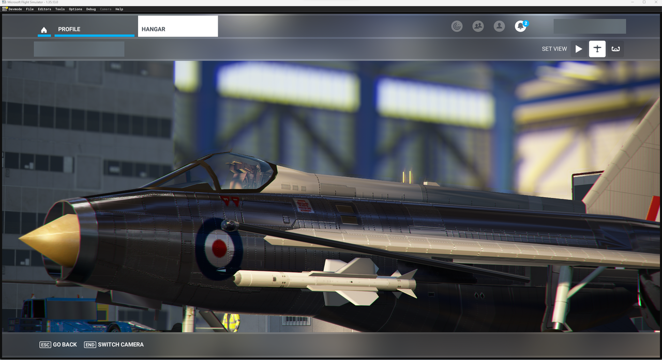
Task: Click SWITCH CAMERA button
Action: [x=114, y=345]
